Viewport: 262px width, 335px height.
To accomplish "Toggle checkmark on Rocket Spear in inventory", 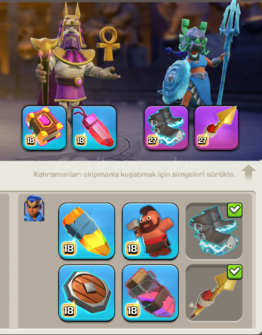I will coord(235,272).
